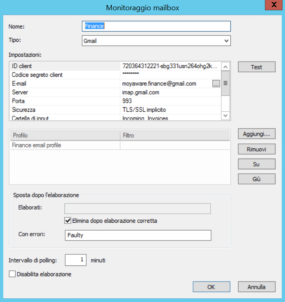Screen dimensions: 285x302
Task: Click the Profilo column header
Action: pos(64,135)
